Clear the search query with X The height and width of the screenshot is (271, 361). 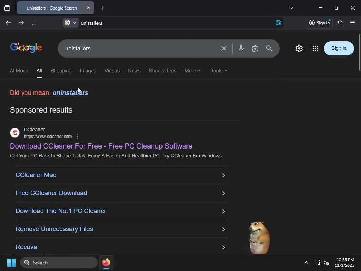pos(224,48)
